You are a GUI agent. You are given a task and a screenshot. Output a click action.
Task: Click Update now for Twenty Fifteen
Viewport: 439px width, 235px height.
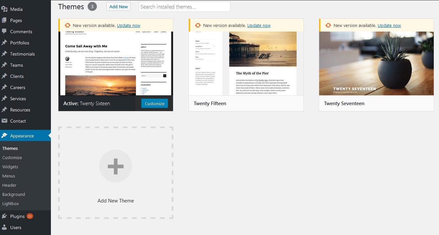(x=259, y=26)
